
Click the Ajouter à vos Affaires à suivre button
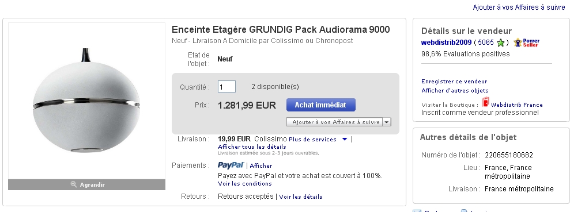(x=335, y=122)
